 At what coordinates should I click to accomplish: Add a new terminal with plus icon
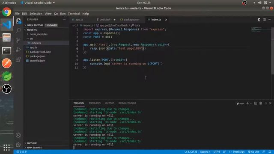pyautogui.click(x=247, y=103)
